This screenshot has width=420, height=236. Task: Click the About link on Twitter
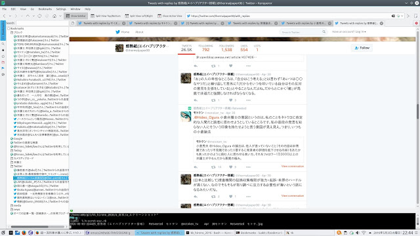tap(139, 32)
